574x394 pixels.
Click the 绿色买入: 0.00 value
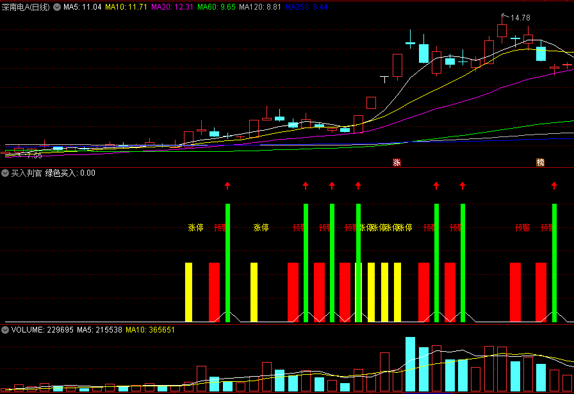pyautogui.click(x=70, y=173)
